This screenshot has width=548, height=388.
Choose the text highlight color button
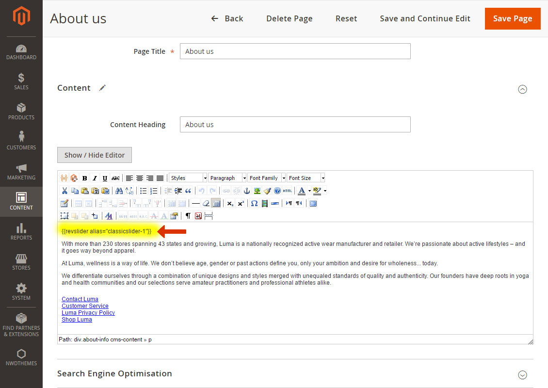pos(317,191)
